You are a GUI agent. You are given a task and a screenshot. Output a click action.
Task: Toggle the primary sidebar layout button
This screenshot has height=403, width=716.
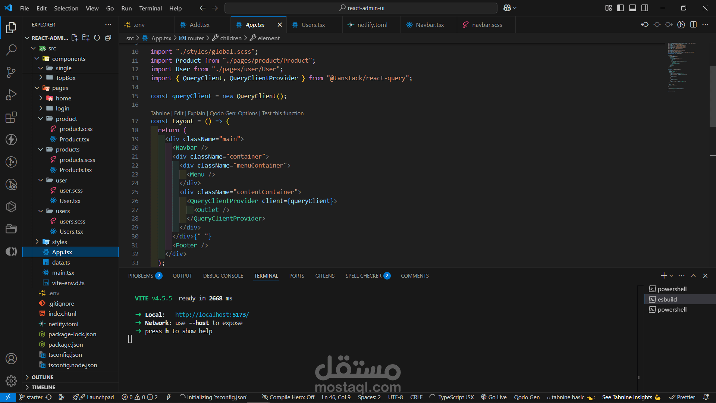tap(621, 8)
